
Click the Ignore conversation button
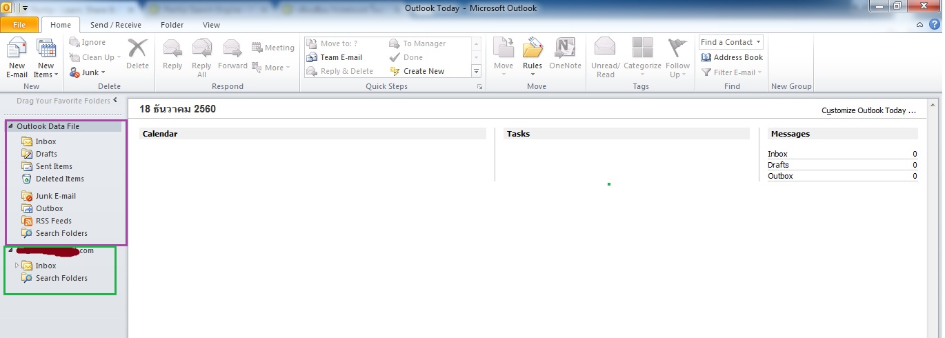(x=88, y=42)
